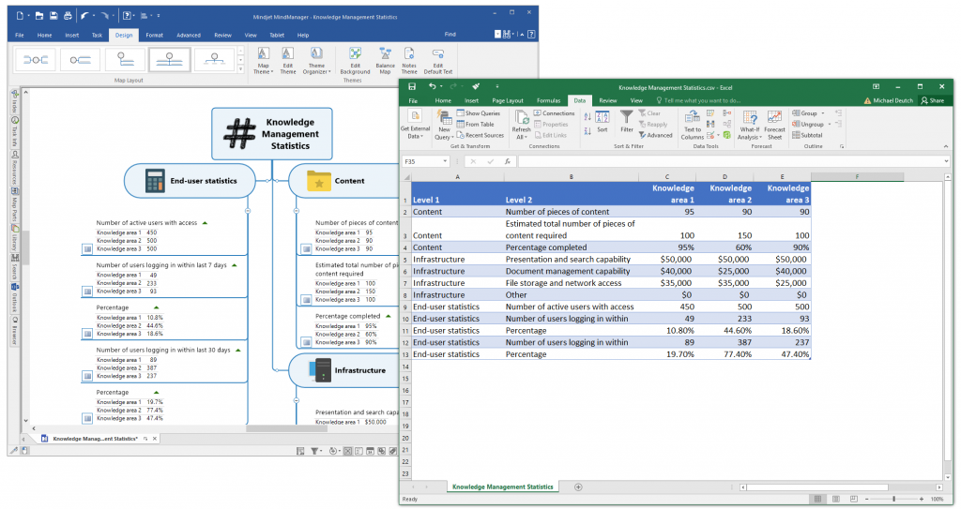The width and height of the screenshot is (961, 509).
Task: Select the cell containing $50,000 under Knowledge area 1
Action: click(667, 260)
